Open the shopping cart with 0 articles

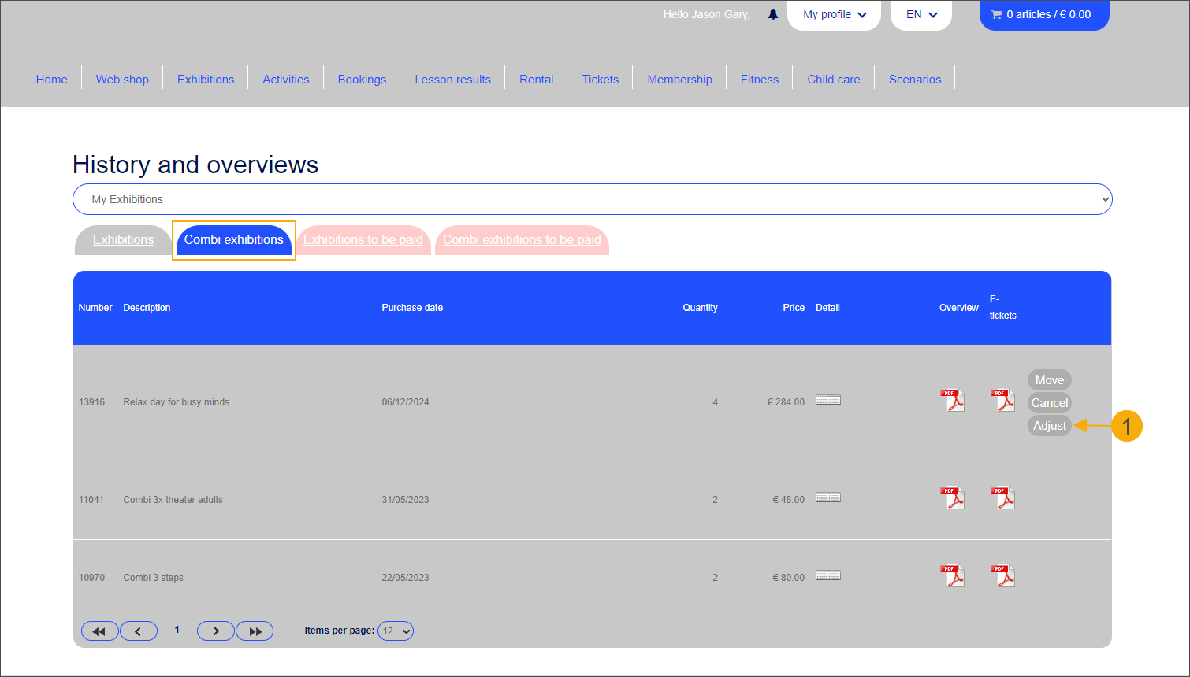coord(1043,15)
